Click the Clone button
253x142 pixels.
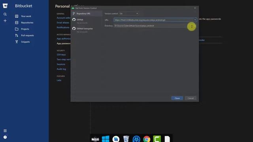[177, 98]
